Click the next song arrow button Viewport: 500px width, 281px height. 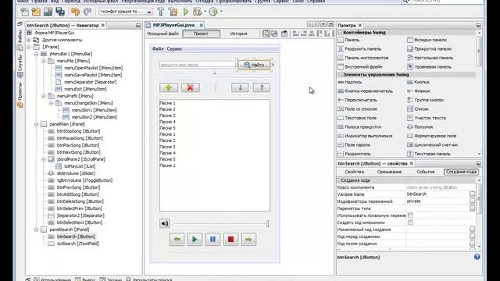click(248, 240)
